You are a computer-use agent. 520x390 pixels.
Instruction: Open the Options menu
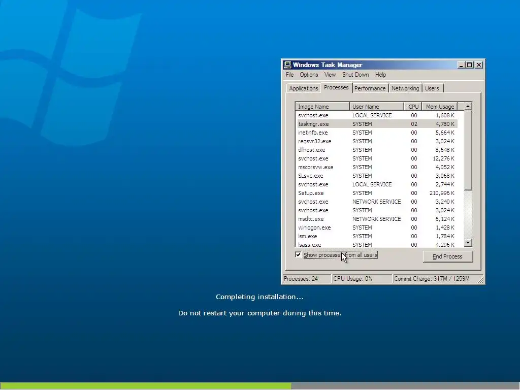click(309, 75)
